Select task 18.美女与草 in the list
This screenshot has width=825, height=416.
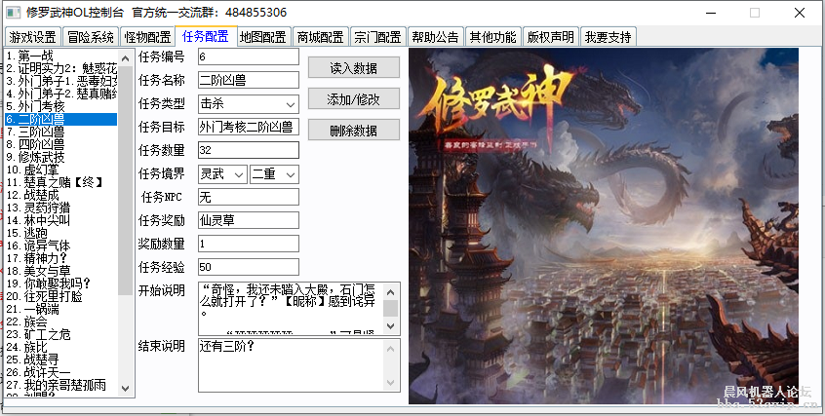[61, 271]
